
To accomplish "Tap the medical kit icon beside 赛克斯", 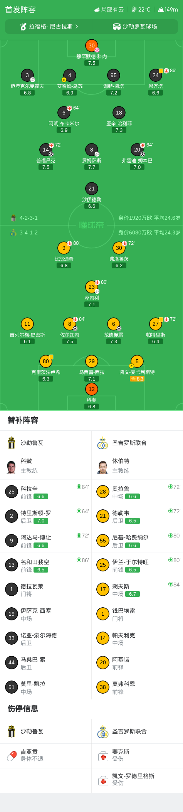I will point(103,756).
